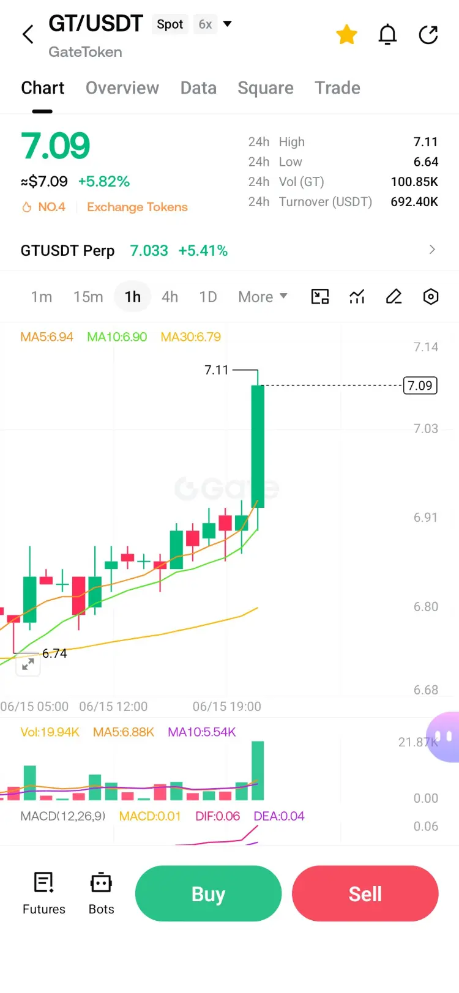459x993 pixels.
Task: Tap the MA5:6.94 indicator label
Action: coord(47,337)
